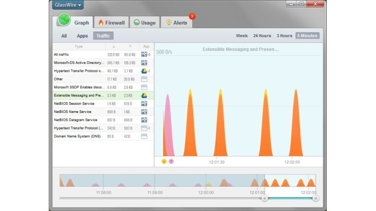This screenshot has width=376, height=211.
Task: Open the Usage tab
Action: [145, 23]
